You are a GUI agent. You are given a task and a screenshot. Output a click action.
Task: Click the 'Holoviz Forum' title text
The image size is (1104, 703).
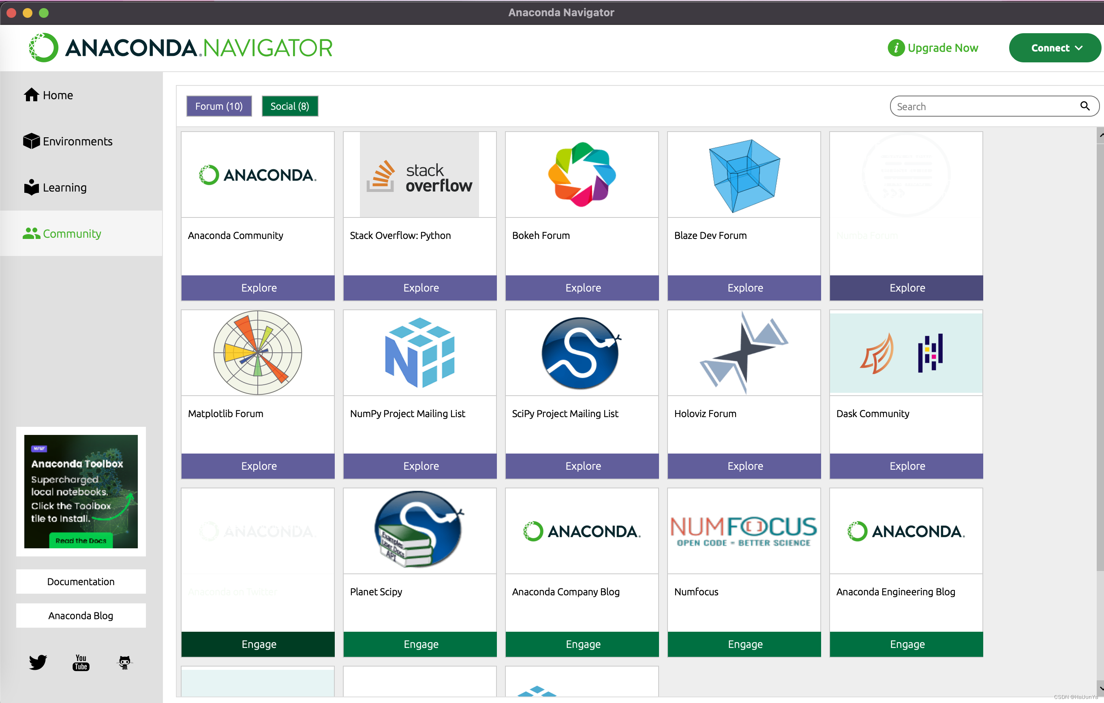705,413
